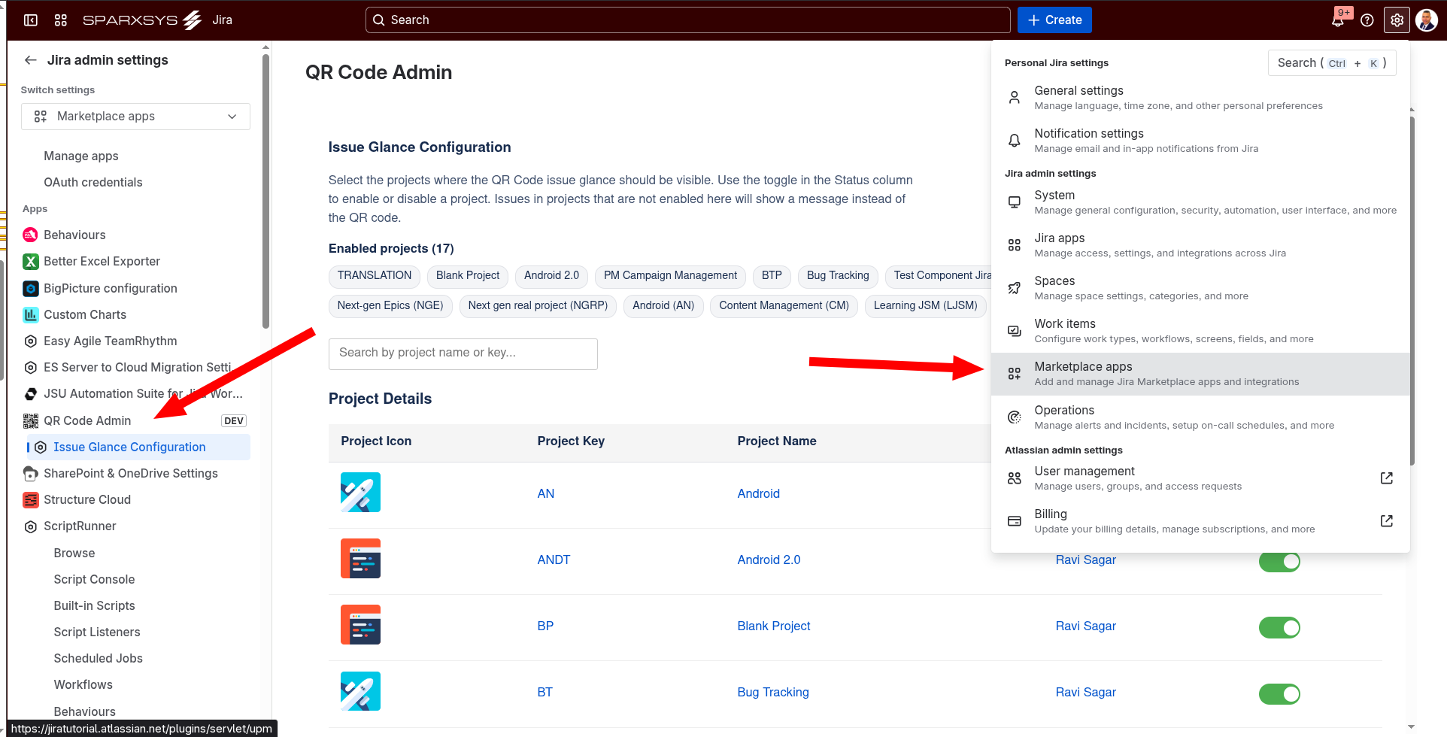Click the Bug Tracking project icon
1447x737 pixels.
[360, 691]
